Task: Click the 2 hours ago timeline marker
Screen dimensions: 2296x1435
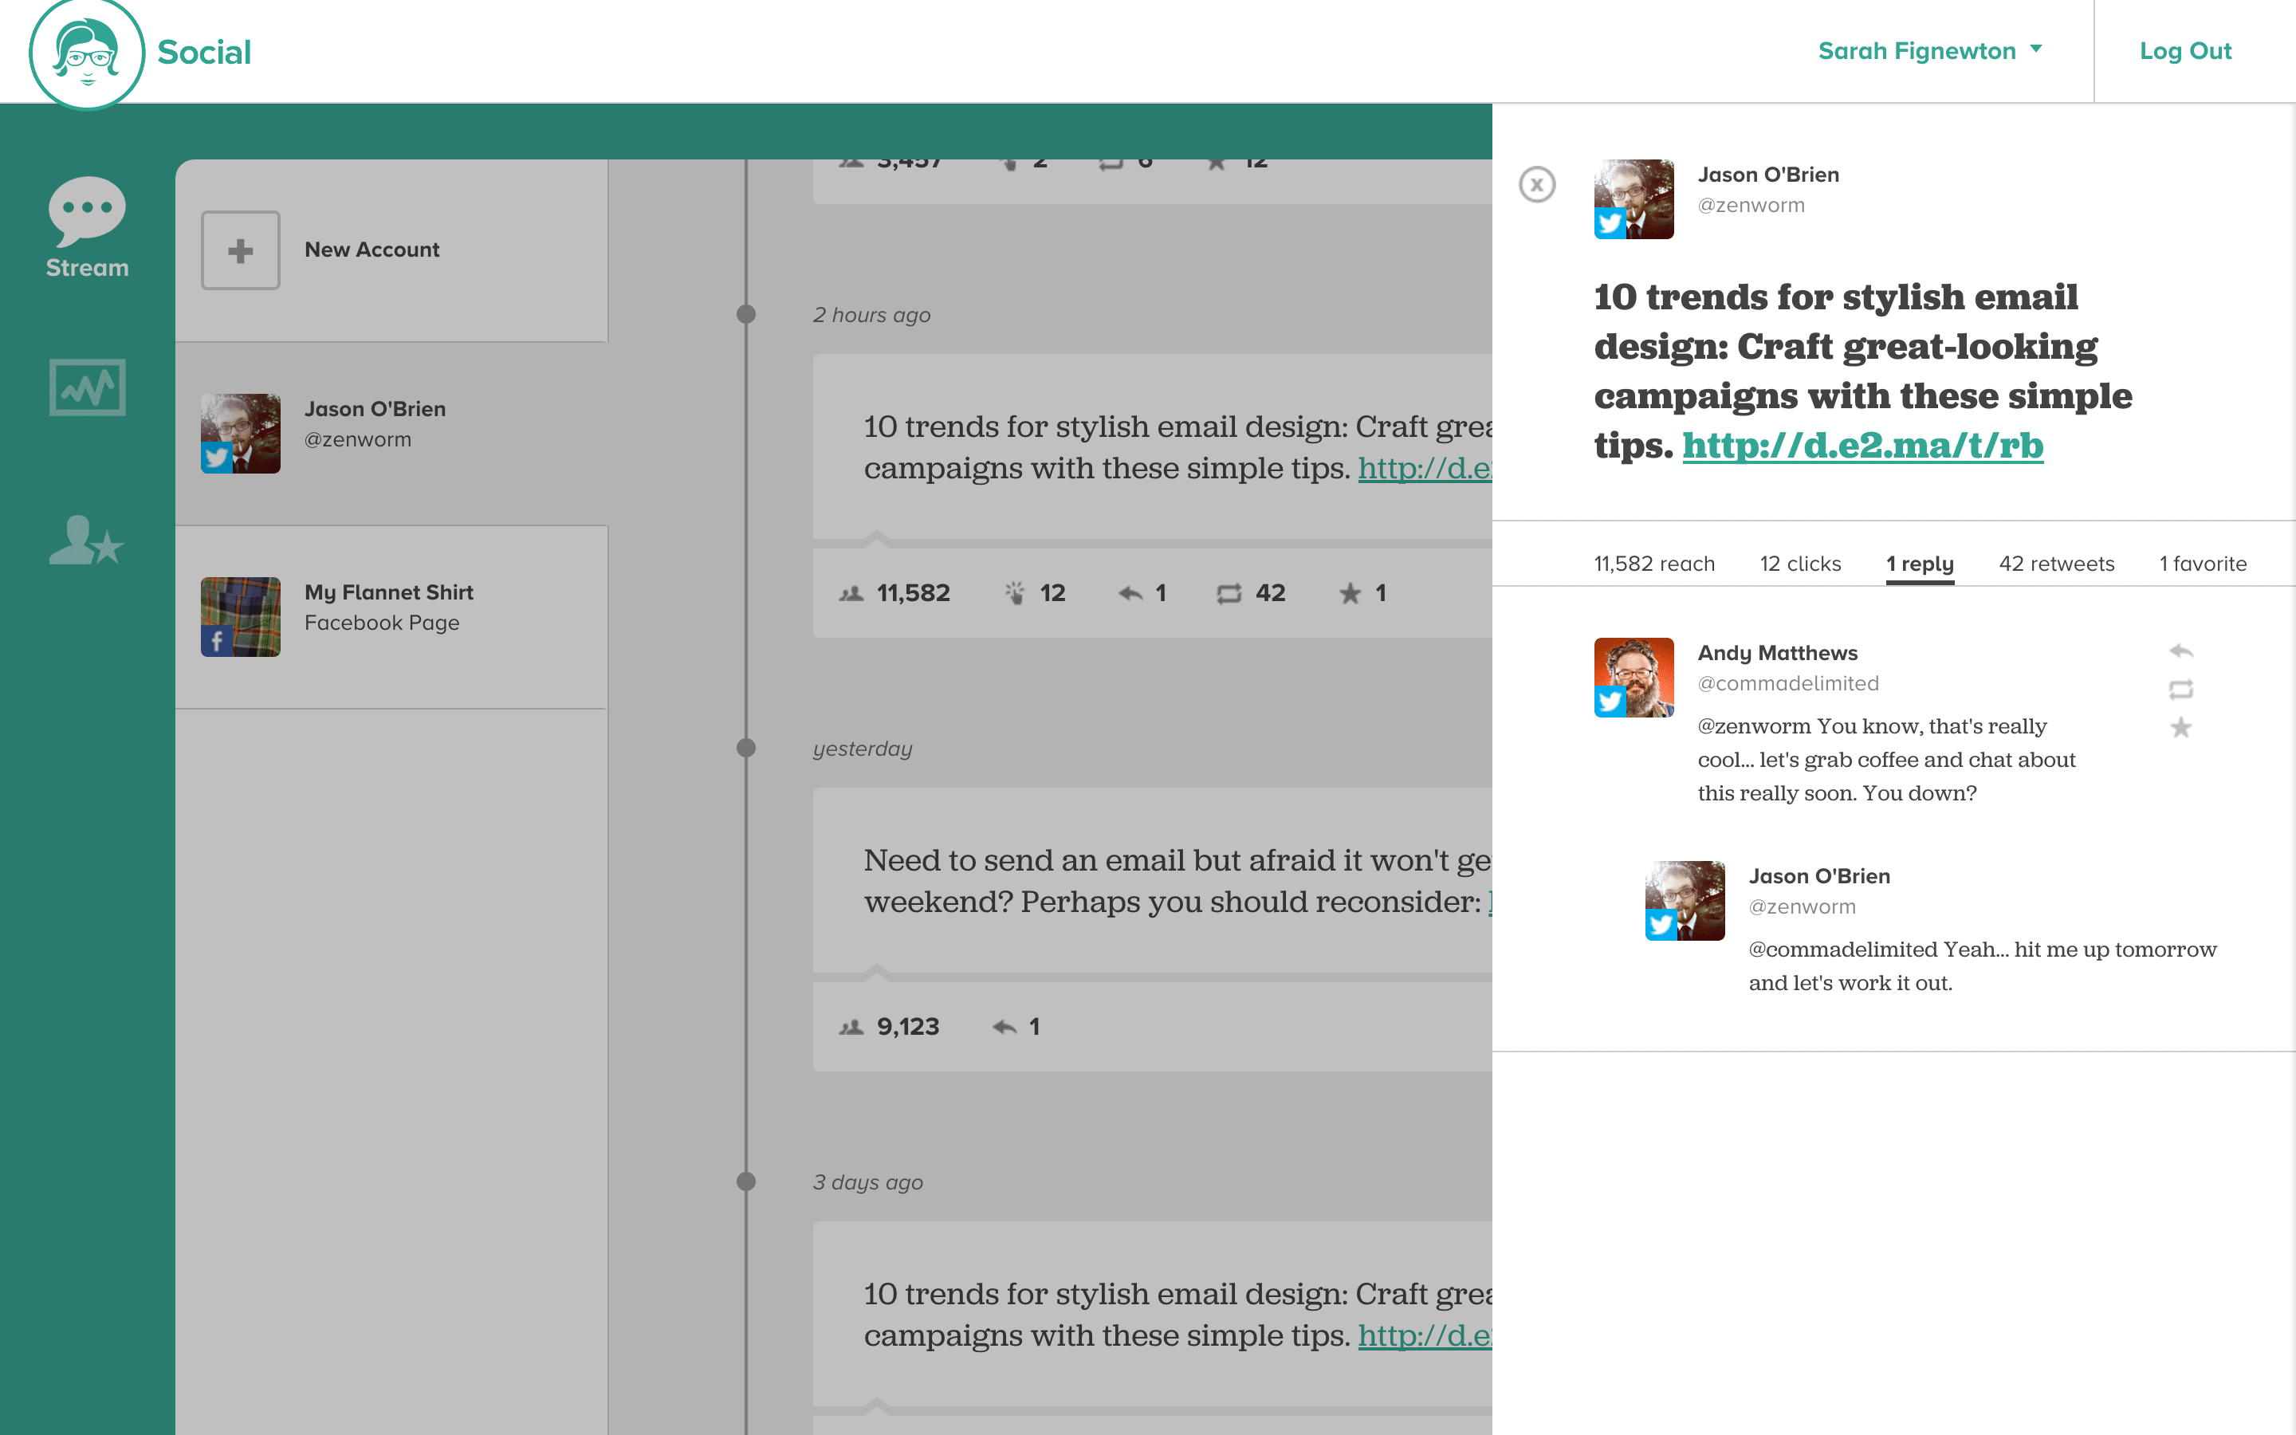Action: pos(747,314)
